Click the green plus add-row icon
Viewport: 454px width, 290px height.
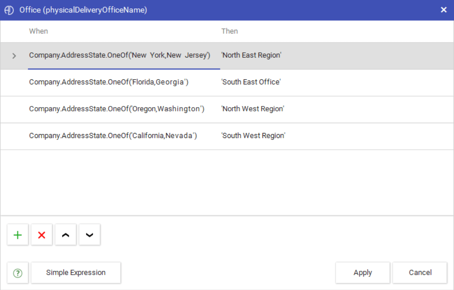point(17,235)
